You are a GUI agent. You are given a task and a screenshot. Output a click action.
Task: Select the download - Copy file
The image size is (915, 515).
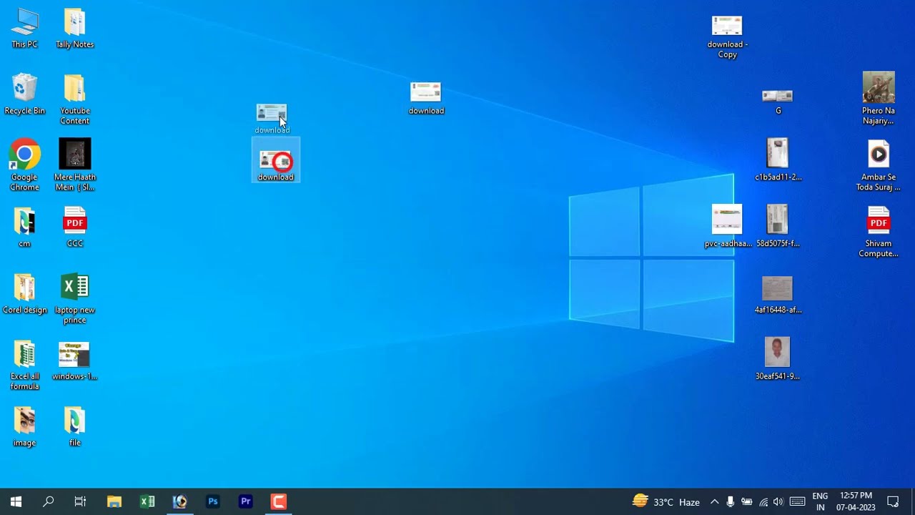[x=727, y=37]
